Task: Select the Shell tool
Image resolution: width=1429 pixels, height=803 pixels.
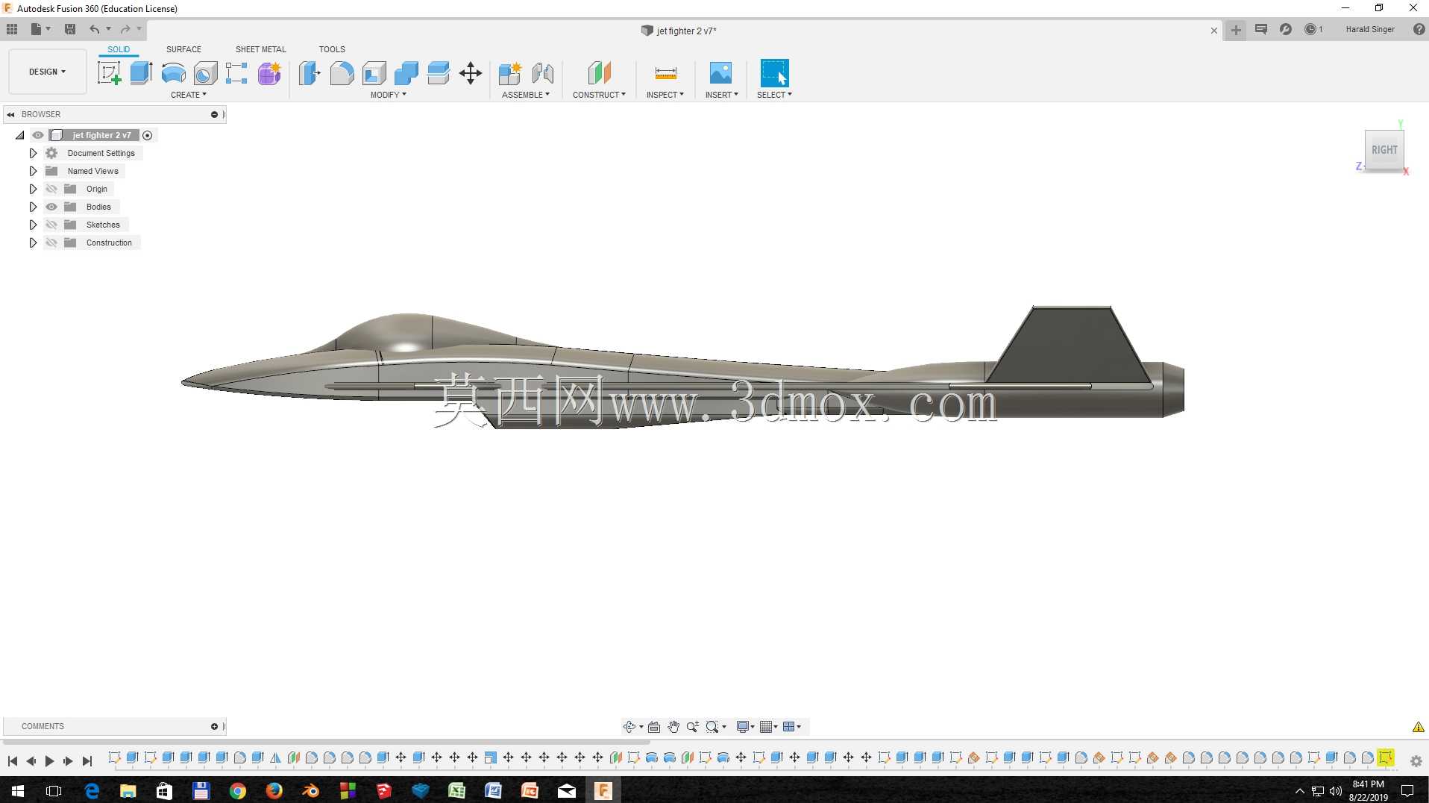Action: click(374, 73)
